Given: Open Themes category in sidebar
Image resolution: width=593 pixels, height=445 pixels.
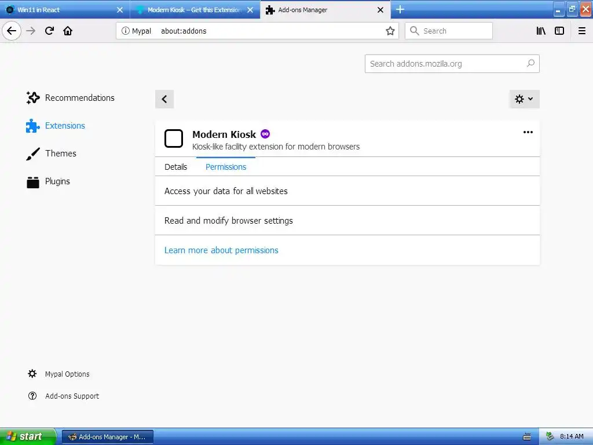Looking at the screenshot, I should point(51,153).
